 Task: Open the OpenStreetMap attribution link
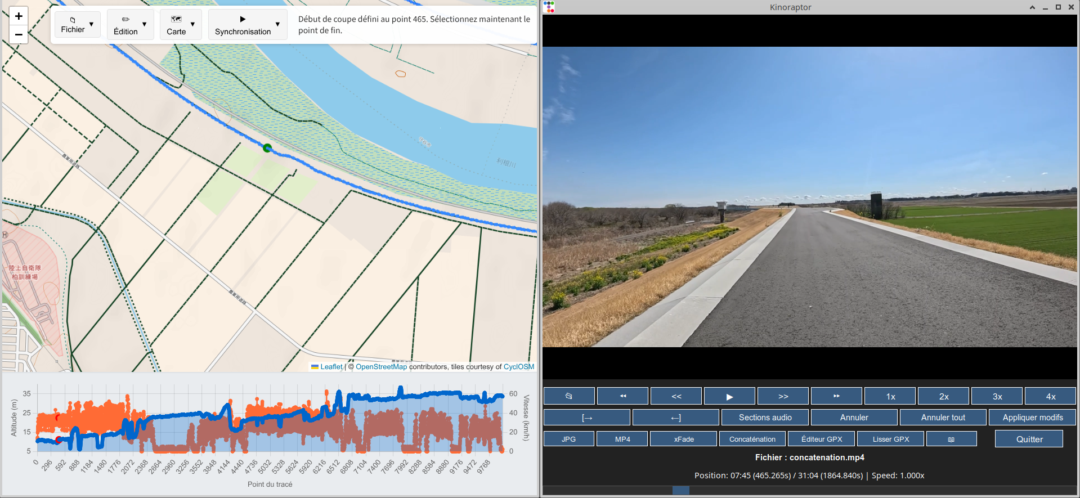click(x=381, y=367)
